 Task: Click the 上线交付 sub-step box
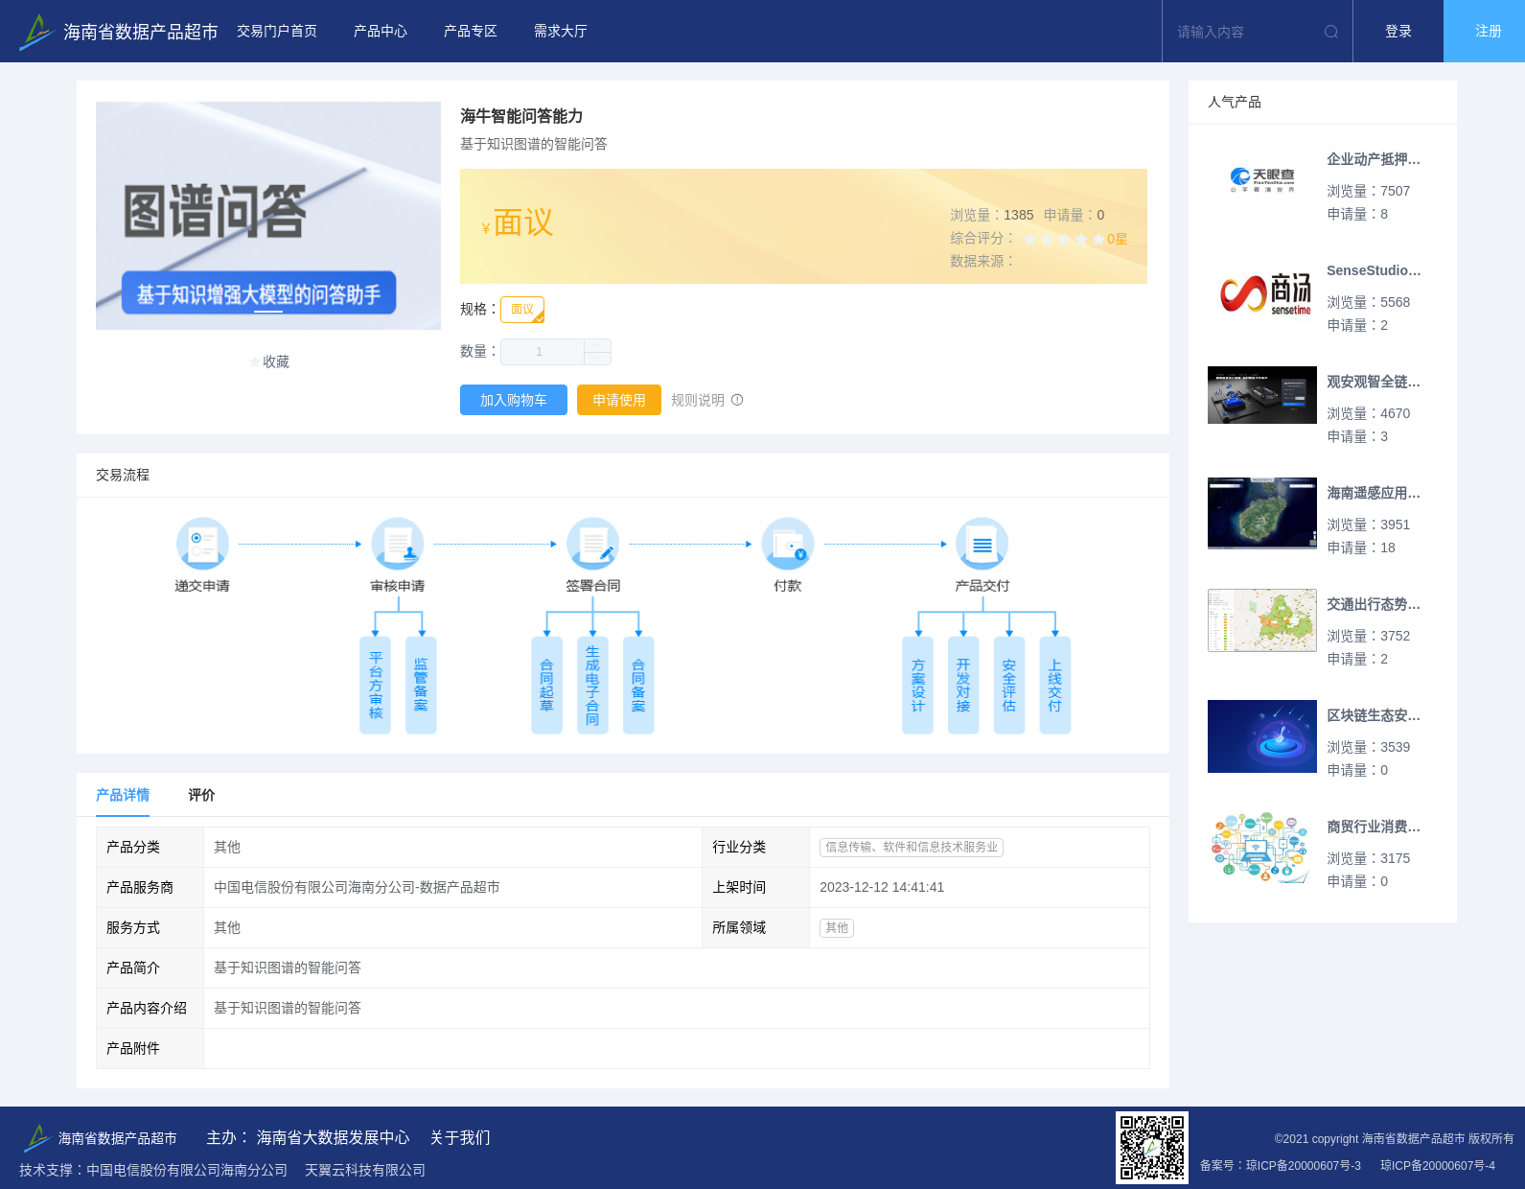(x=1054, y=686)
